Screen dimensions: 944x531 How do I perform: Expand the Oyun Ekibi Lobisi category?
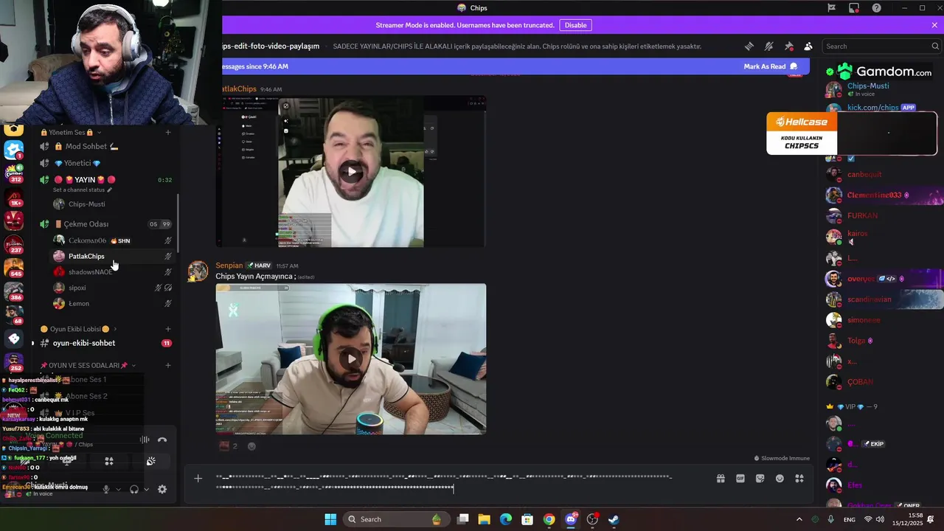(77, 329)
